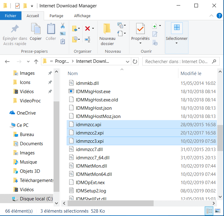Click the quick access Properties checkmark in title bar
224x216 pixels.
[x=17, y=6]
